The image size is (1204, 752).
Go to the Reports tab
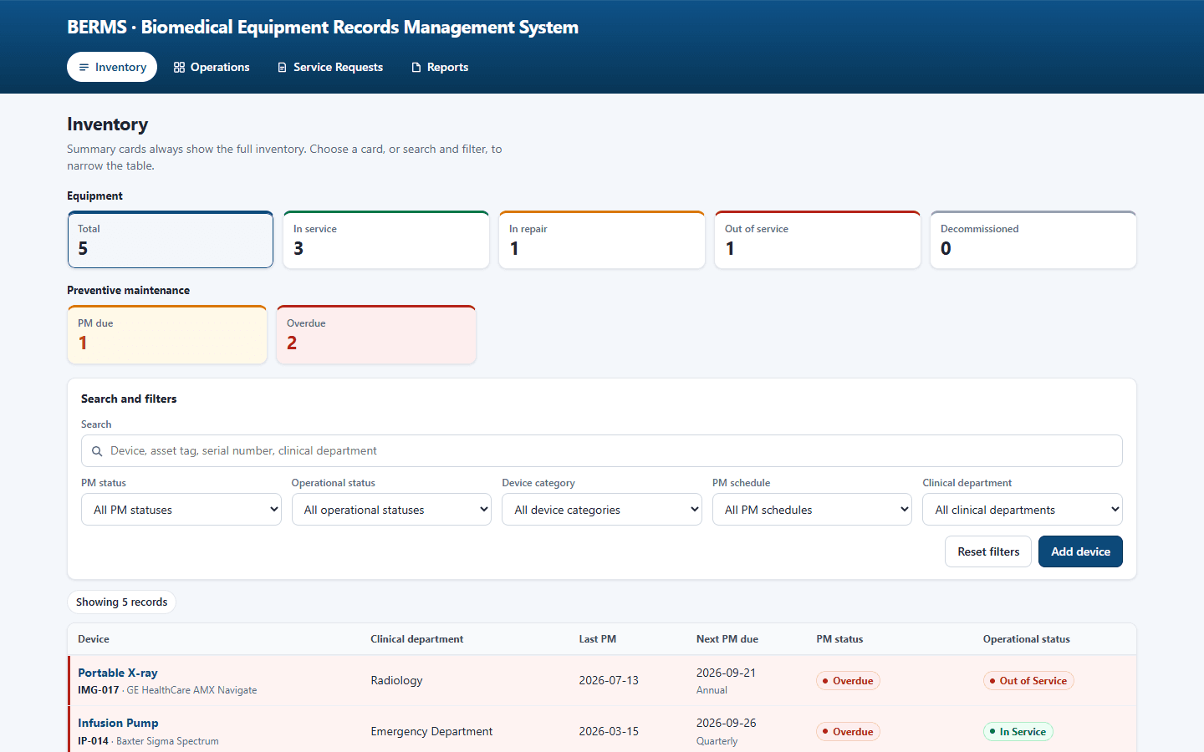[440, 67]
